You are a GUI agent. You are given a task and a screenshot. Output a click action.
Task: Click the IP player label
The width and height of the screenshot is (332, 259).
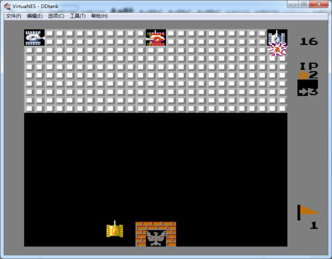click(309, 66)
